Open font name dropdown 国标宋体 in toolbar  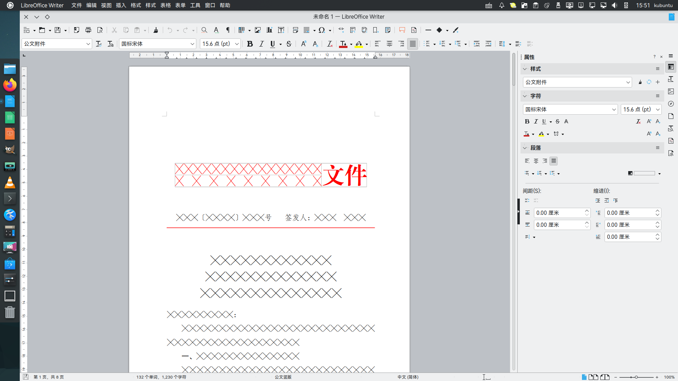click(192, 44)
